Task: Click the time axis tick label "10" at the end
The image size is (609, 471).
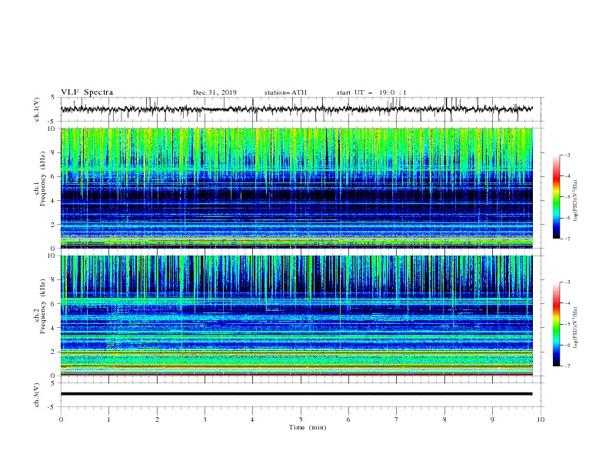Action: [541, 419]
